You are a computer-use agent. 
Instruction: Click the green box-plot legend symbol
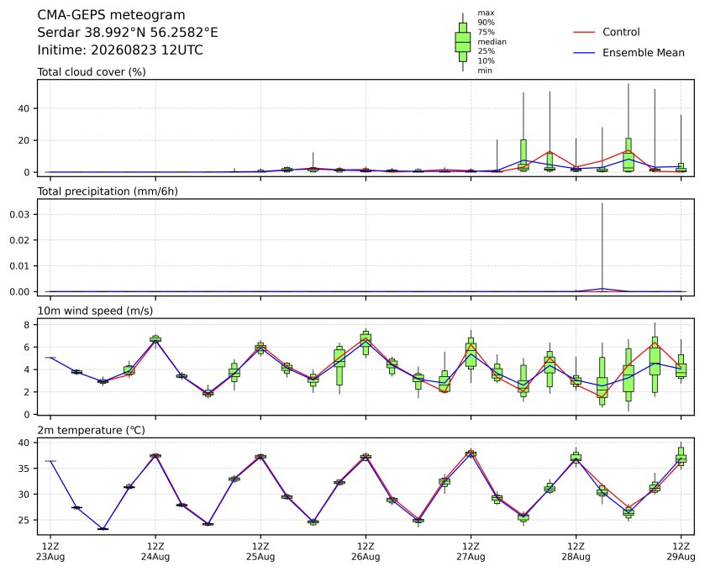(x=463, y=42)
